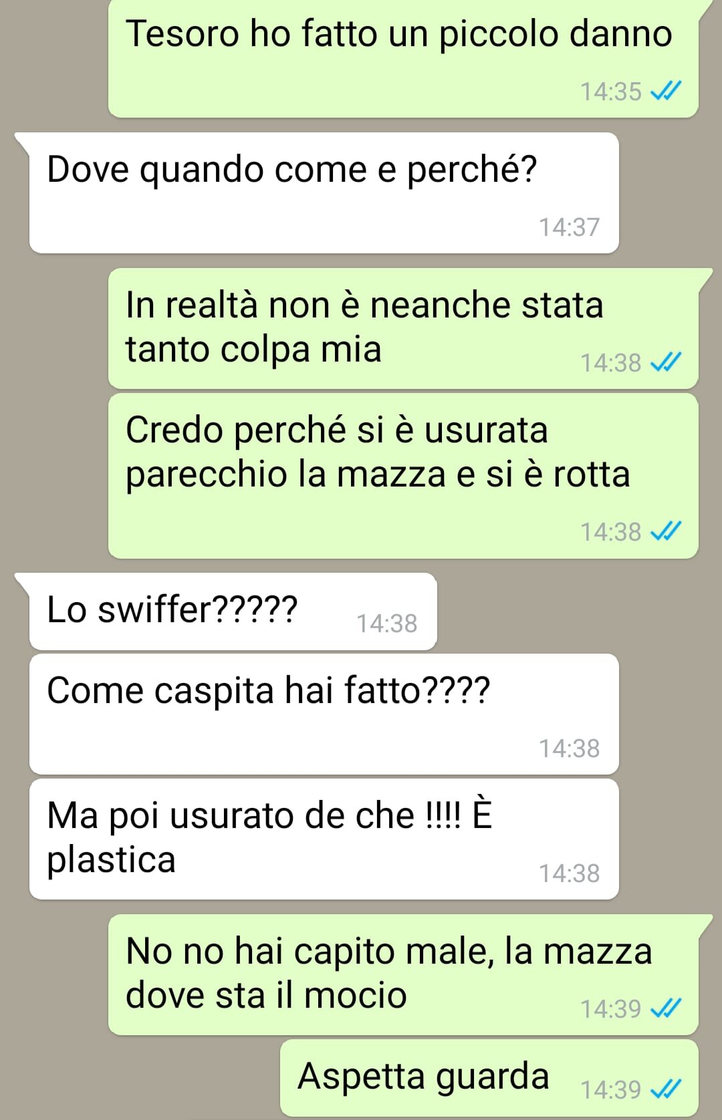Tap 'In realtà non è neanche stata' message
Screen dimensions: 722x1120
coord(403,329)
